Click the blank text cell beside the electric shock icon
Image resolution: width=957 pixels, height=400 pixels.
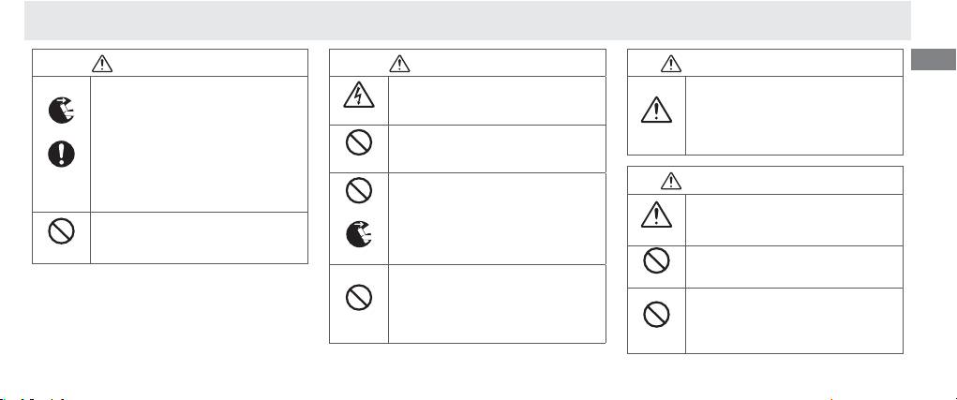pos(495,100)
